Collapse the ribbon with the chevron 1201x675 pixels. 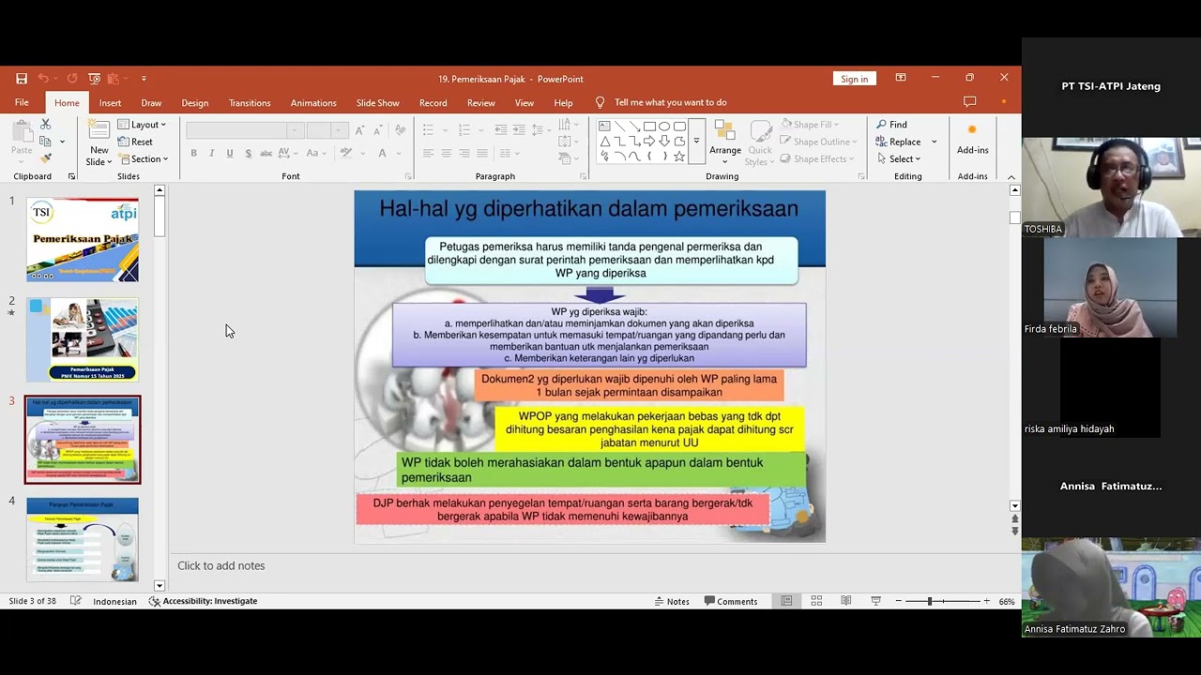tap(1011, 177)
